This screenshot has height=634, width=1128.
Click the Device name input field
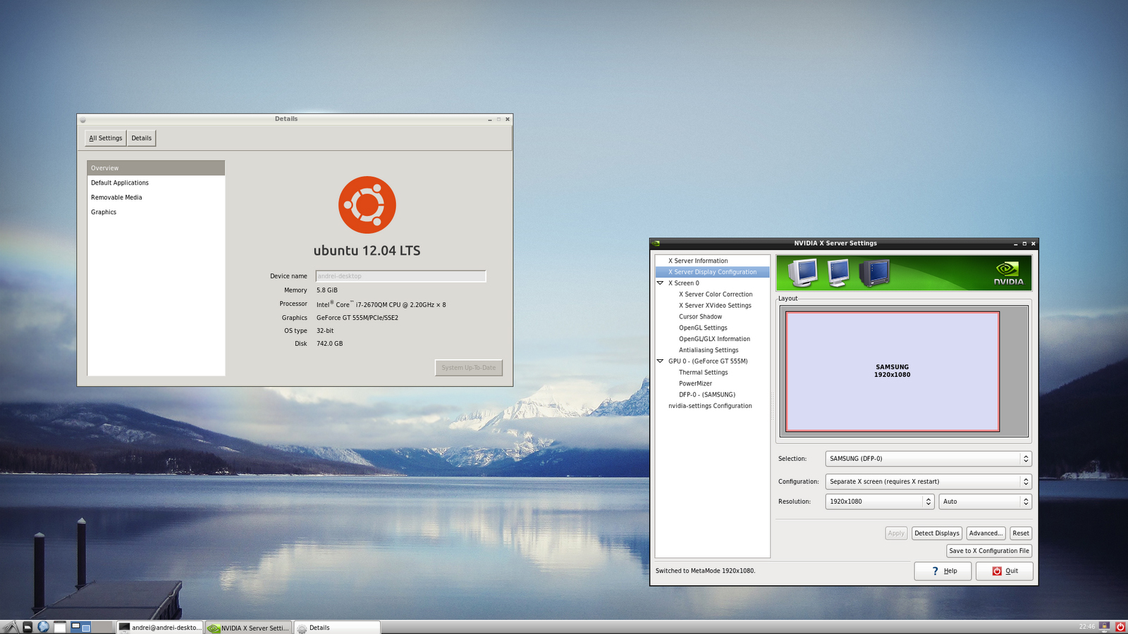(400, 276)
